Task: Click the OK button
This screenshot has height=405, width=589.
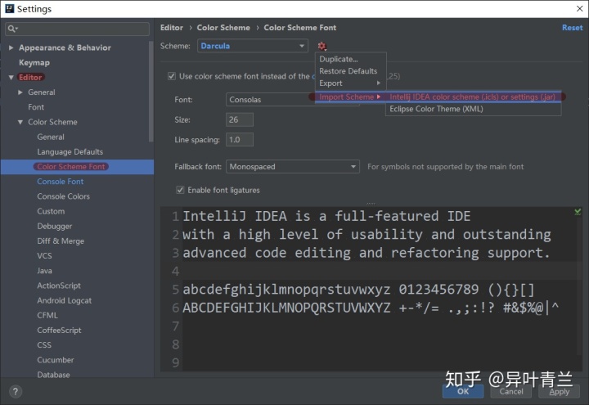Action: click(x=463, y=391)
